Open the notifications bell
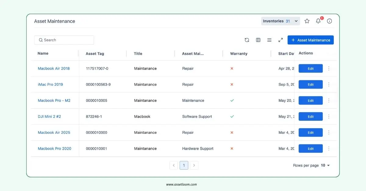This screenshot has width=366, height=191. point(318,21)
